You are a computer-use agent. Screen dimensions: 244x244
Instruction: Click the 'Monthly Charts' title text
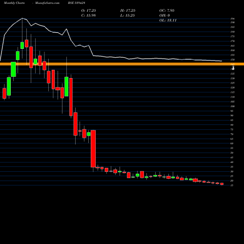pos(14,3)
